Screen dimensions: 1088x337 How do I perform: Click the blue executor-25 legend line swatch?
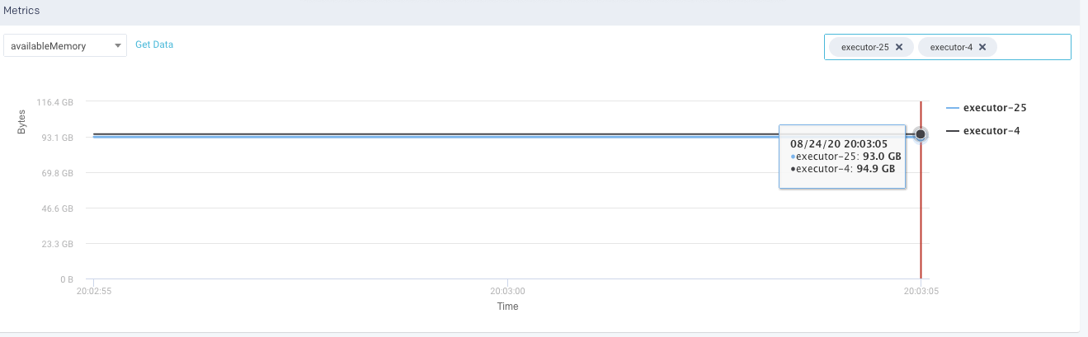[x=953, y=108]
